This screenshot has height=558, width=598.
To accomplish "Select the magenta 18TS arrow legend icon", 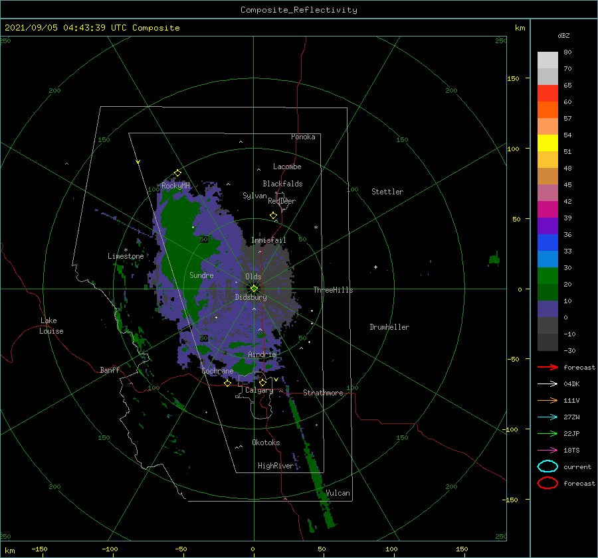I will click(548, 451).
